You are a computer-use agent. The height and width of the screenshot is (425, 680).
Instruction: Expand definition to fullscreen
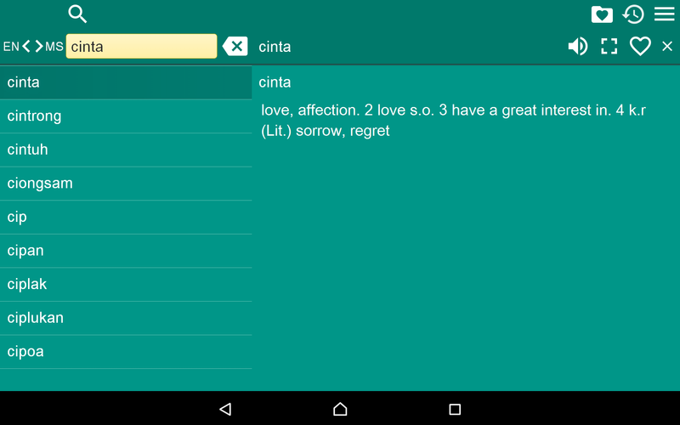point(609,46)
